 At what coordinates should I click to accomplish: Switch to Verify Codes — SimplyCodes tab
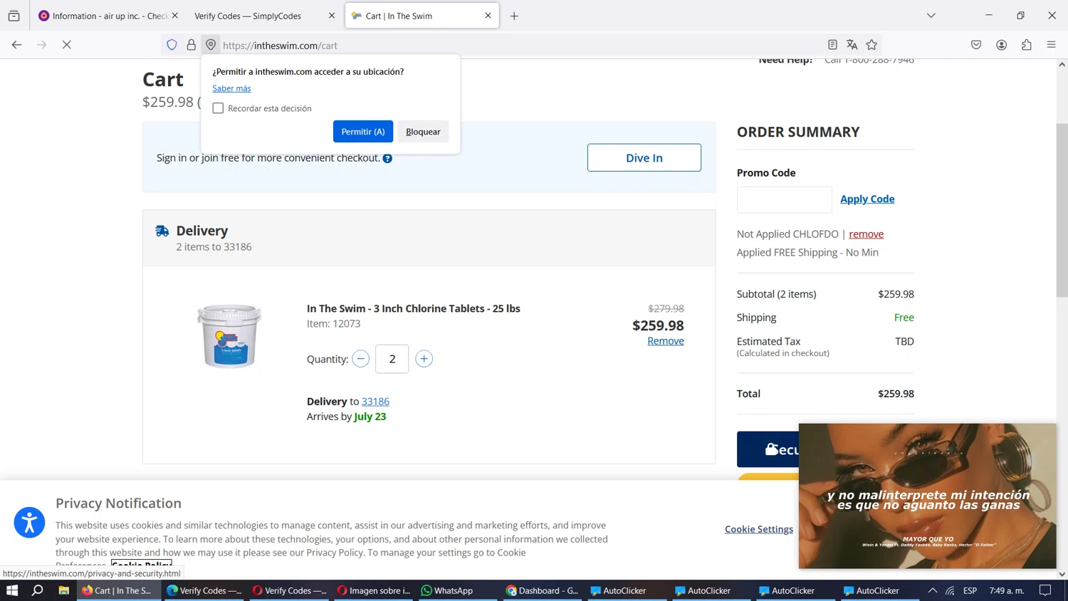pyautogui.click(x=248, y=16)
